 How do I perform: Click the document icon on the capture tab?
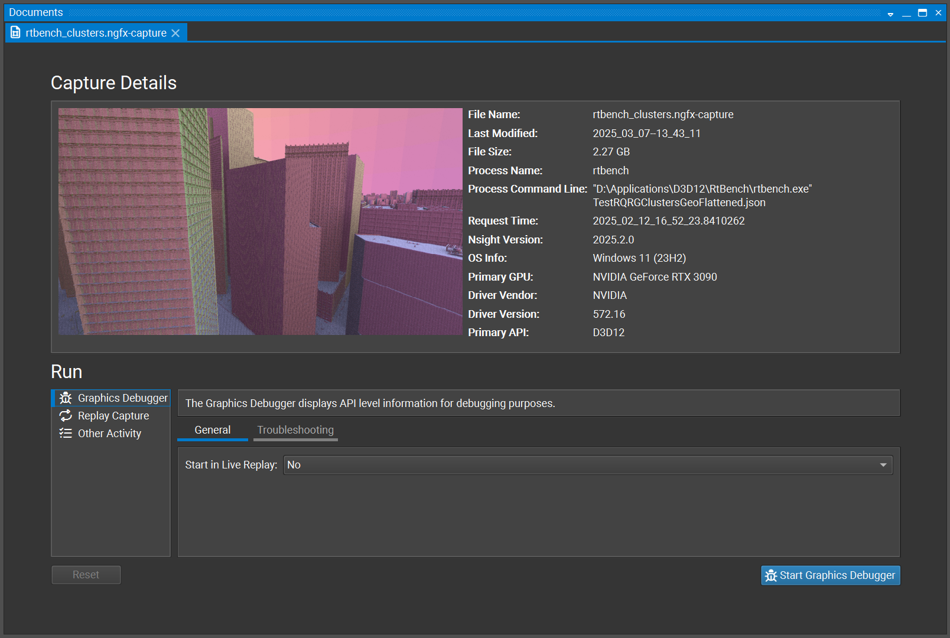click(14, 33)
